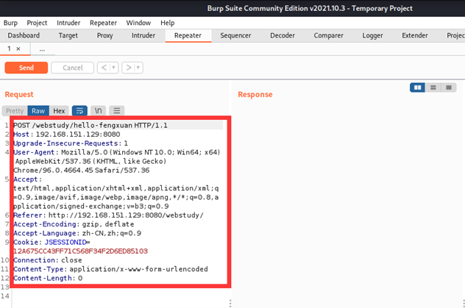Switch request view to Pretty
This screenshot has height=308, width=465.
[x=15, y=111]
